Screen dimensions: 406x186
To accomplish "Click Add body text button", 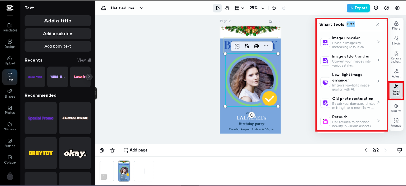I will pyautogui.click(x=58, y=46).
